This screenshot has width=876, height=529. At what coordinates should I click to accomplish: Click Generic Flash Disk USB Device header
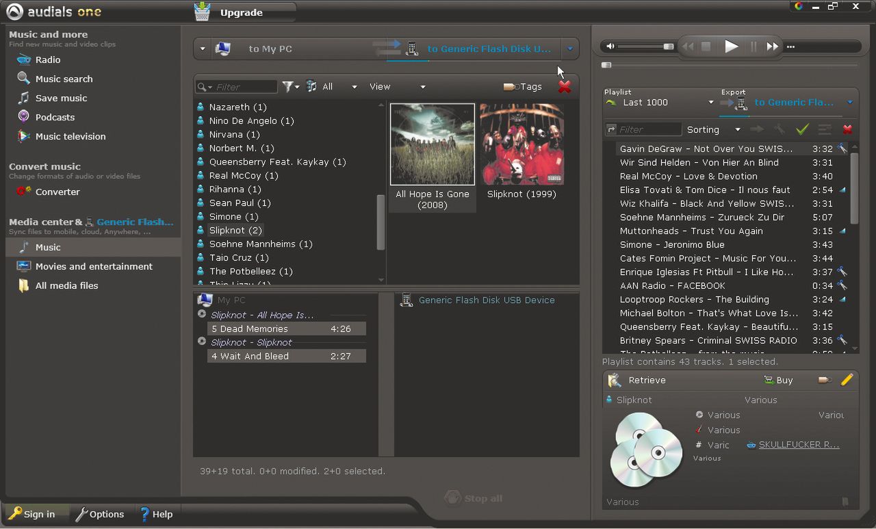coord(487,300)
